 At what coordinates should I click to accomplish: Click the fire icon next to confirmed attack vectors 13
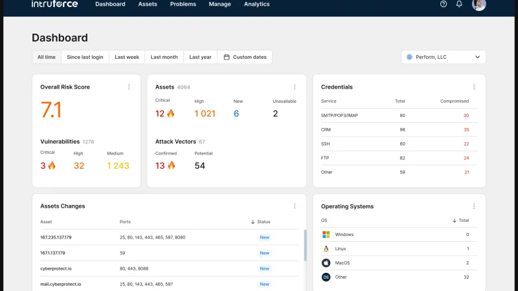coord(171,166)
